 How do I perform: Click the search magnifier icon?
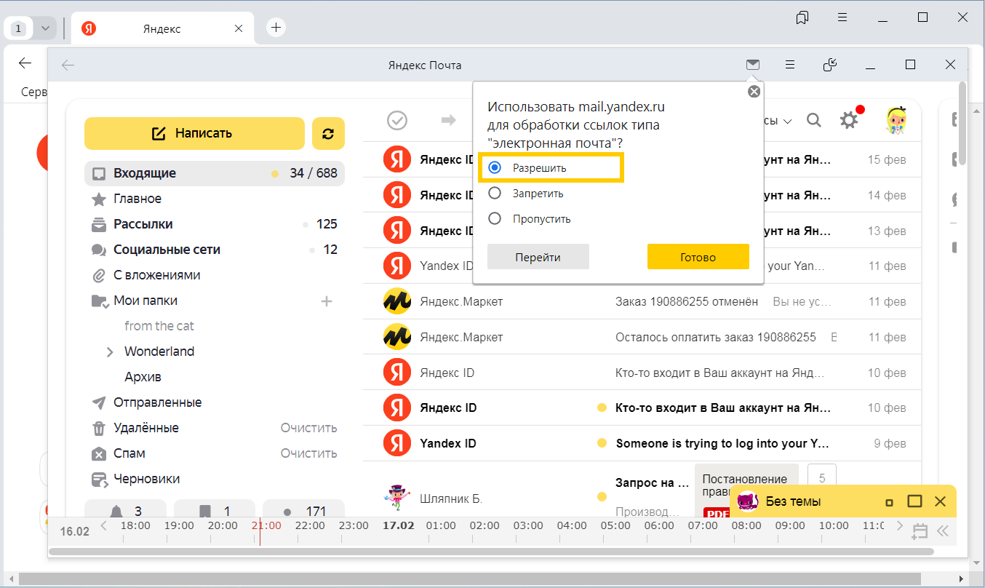(x=813, y=120)
